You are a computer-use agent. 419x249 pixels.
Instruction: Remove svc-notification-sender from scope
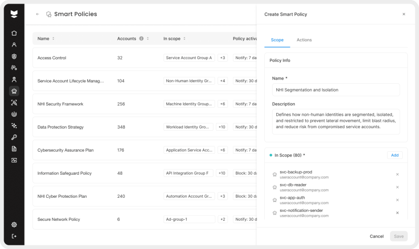pos(397,213)
